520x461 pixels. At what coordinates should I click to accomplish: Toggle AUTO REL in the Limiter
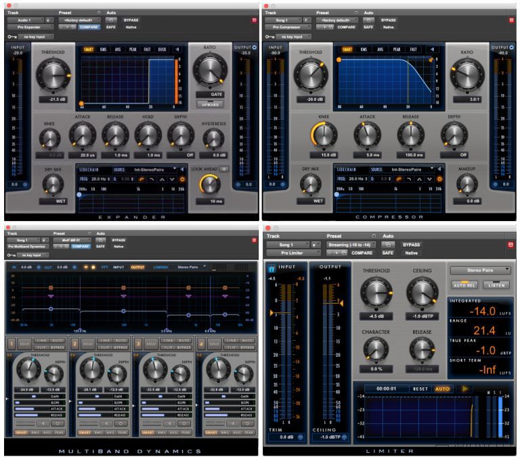click(x=464, y=285)
